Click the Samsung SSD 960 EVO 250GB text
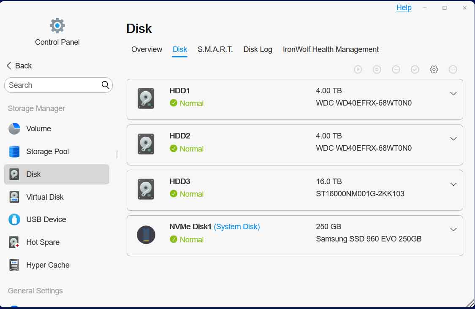This screenshot has width=475, height=309. pyautogui.click(x=368, y=239)
